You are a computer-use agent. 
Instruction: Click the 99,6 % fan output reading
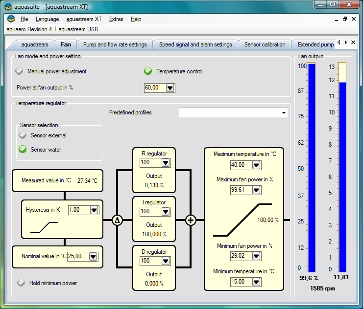309,278
